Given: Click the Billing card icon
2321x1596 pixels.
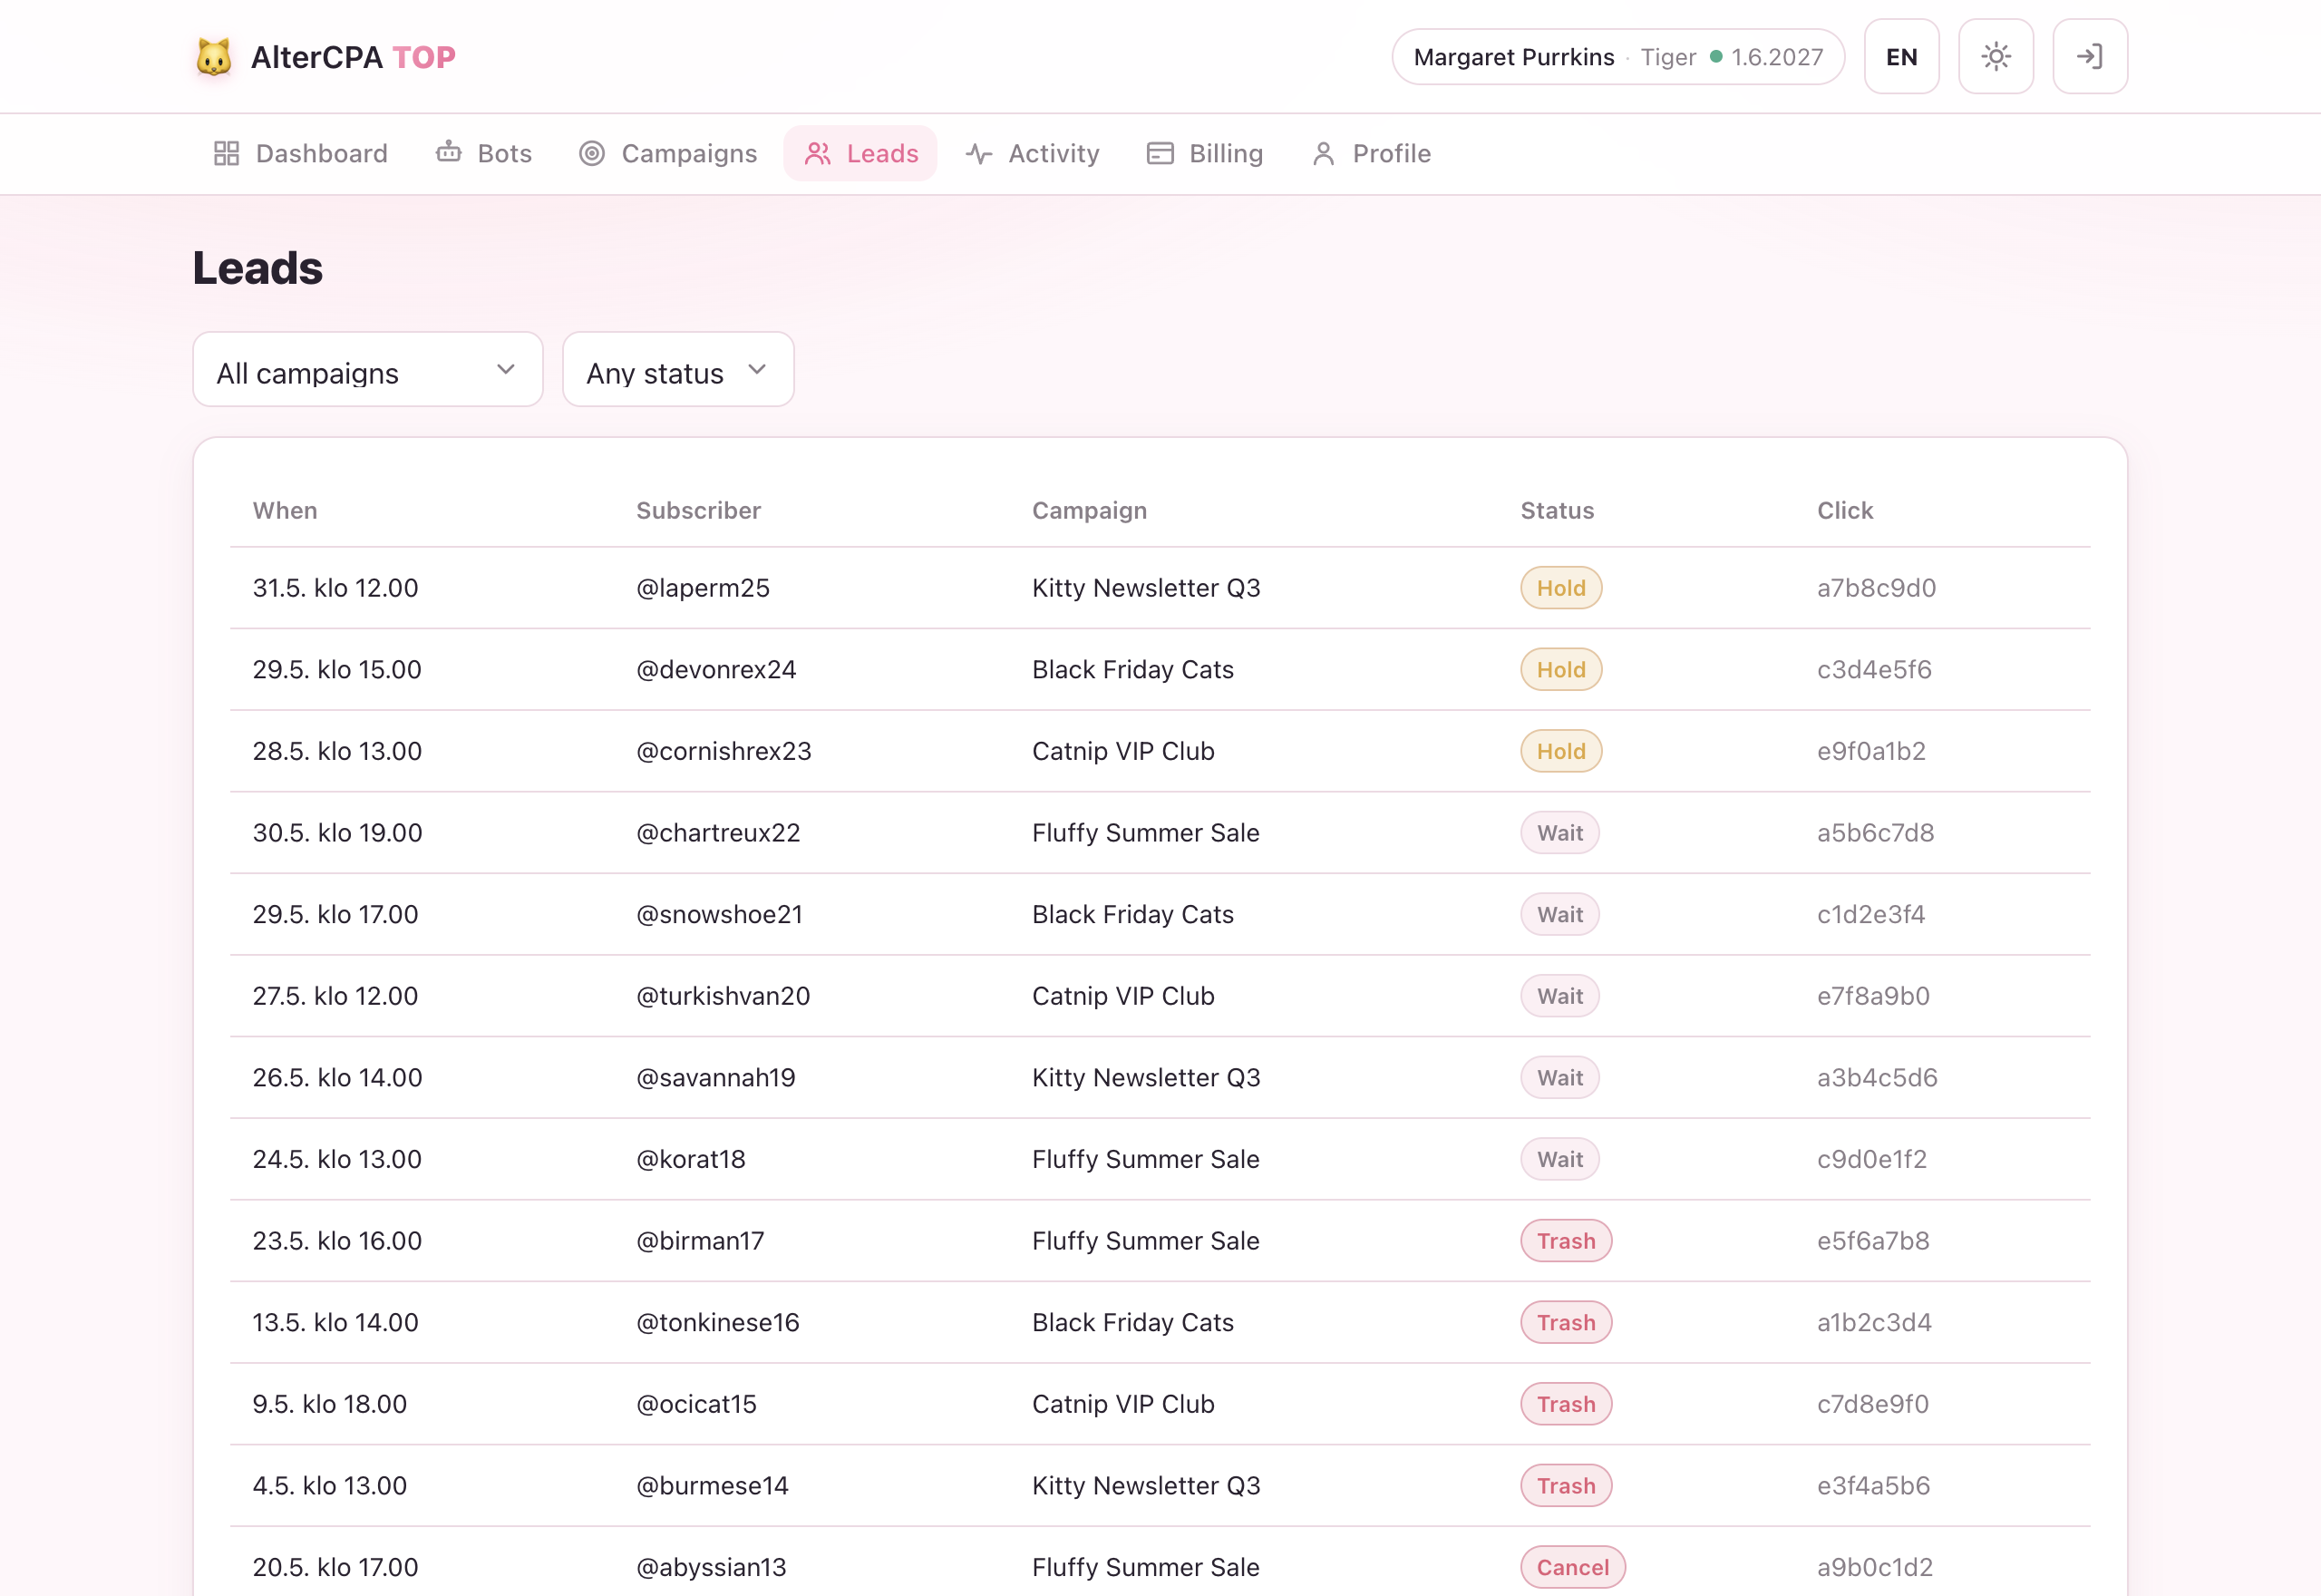Looking at the screenshot, I should pos(1160,153).
